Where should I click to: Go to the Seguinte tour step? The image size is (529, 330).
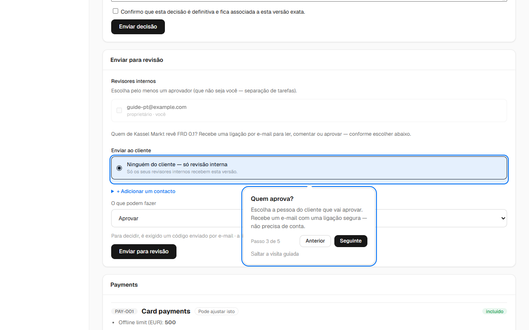click(351, 241)
